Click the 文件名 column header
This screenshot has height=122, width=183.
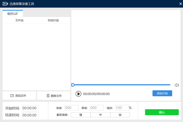click(x=19, y=20)
